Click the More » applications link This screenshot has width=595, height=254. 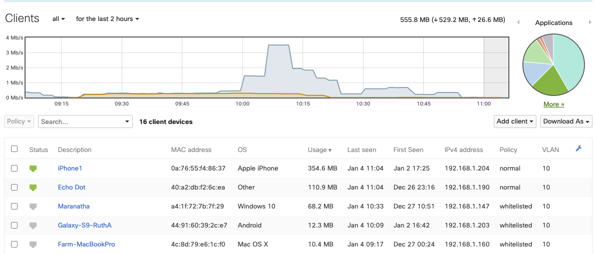pyautogui.click(x=553, y=104)
